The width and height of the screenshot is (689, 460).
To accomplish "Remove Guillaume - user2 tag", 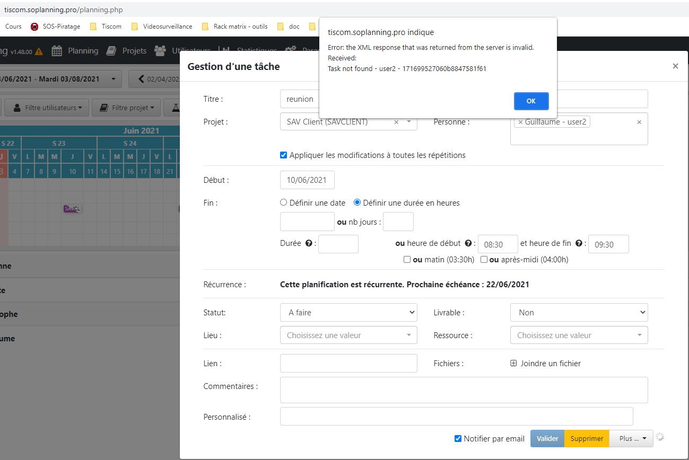I will point(520,122).
